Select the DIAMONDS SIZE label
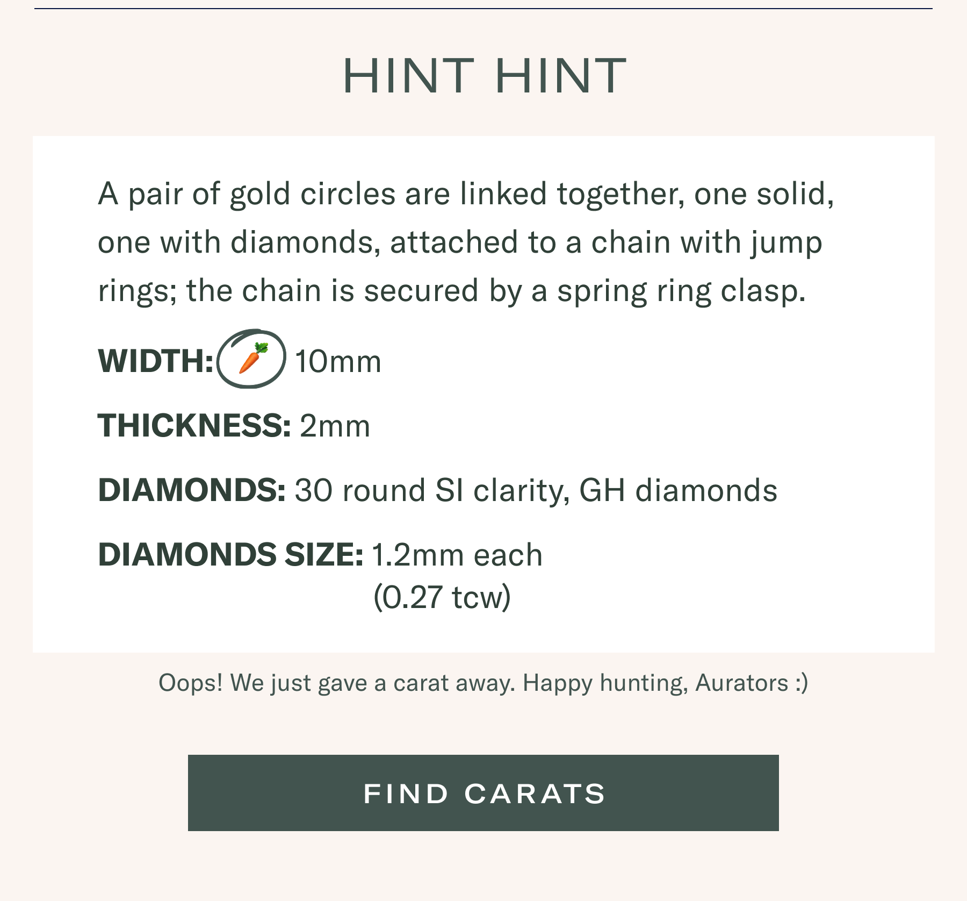The height and width of the screenshot is (901, 967). point(230,555)
